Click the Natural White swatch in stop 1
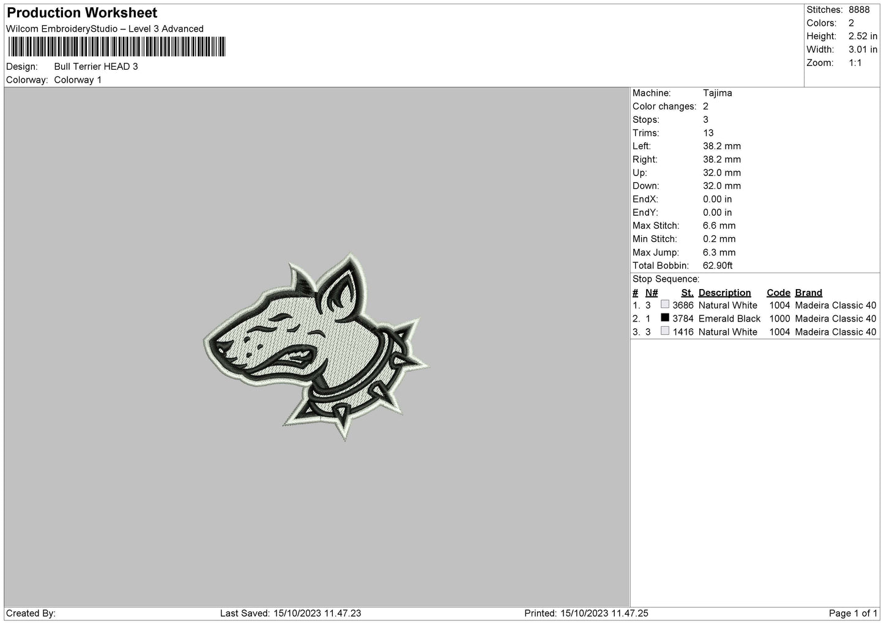This screenshot has height=624, width=884. coord(665,304)
